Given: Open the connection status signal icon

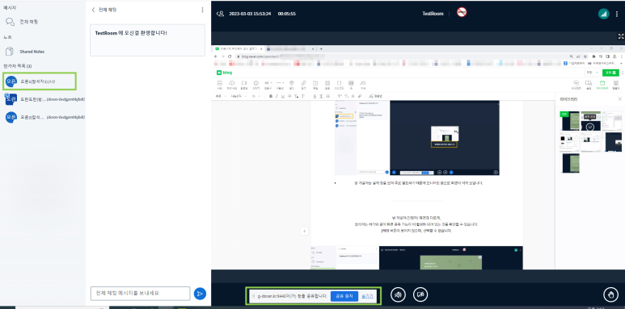Looking at the screenshot, I should [603, 14].
